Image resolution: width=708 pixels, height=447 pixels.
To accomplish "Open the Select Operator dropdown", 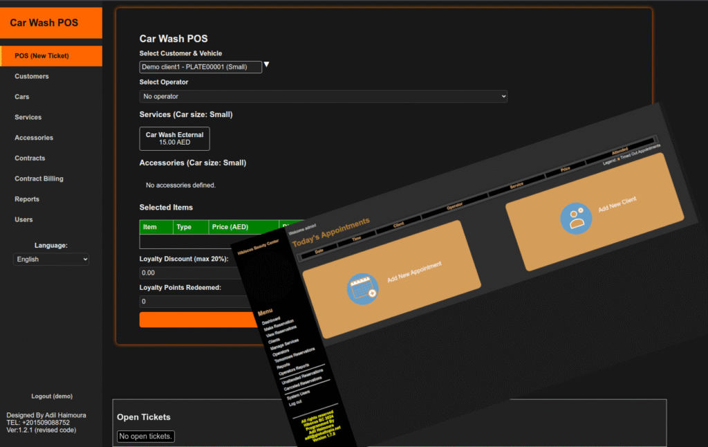I will pos(323,96).
